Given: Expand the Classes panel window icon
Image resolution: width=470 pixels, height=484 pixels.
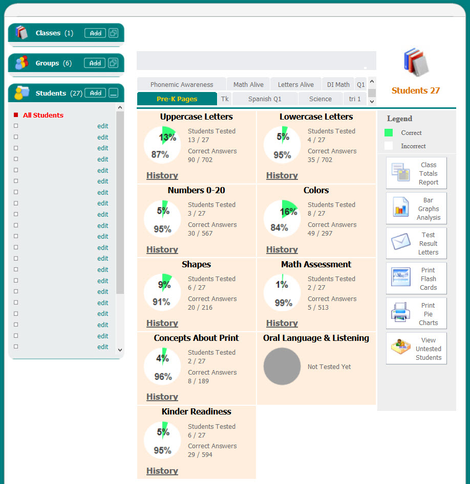Looking at the screenshot, I should pyautogui.click(x=114, y=33).
